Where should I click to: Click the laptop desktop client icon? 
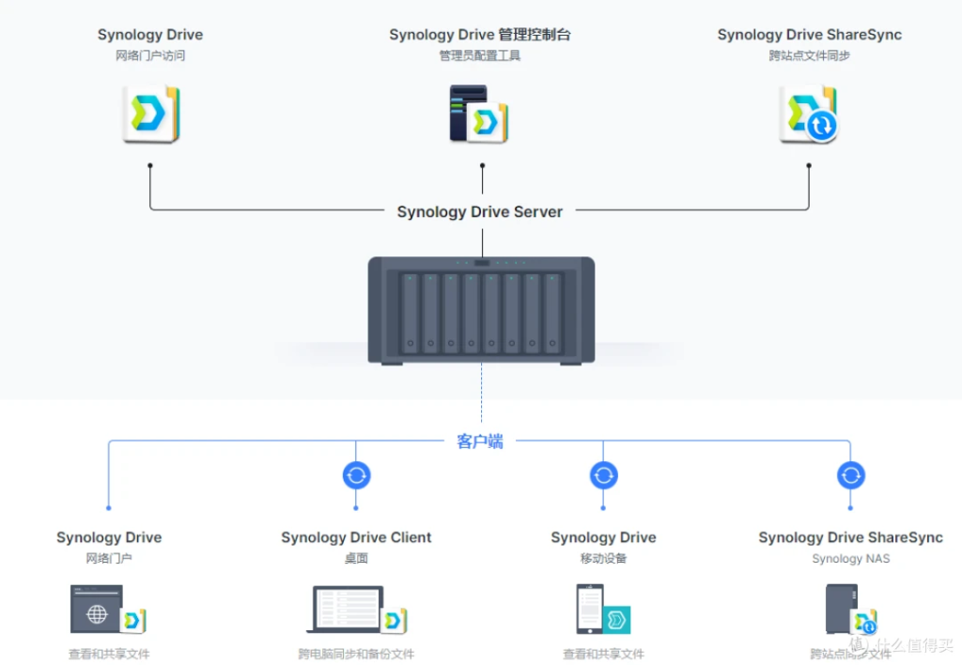tap(356, 610)
